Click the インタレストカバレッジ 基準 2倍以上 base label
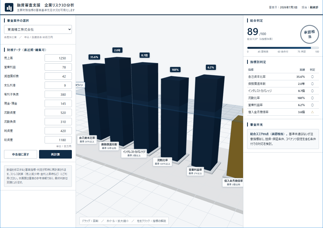 tap(134, 154)
